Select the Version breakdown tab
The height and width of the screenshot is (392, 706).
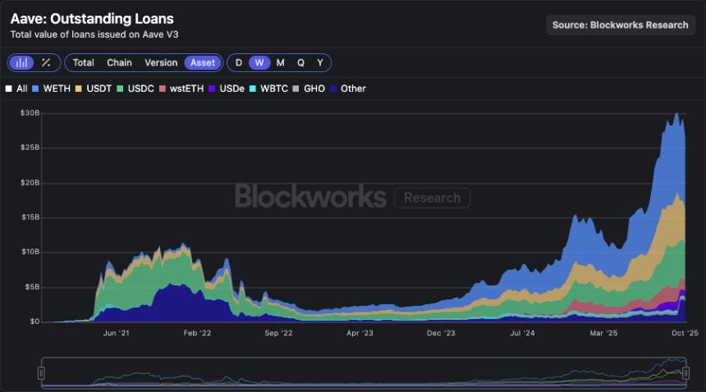click(x=161, y=62)
